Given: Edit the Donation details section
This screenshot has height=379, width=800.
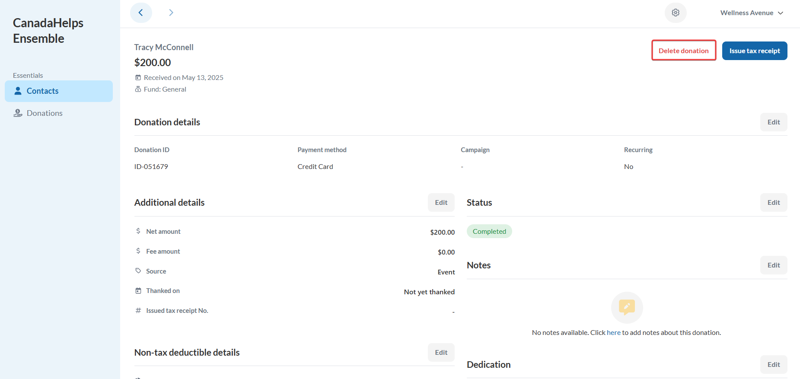Looking at the screenshot, I should 773,122.
